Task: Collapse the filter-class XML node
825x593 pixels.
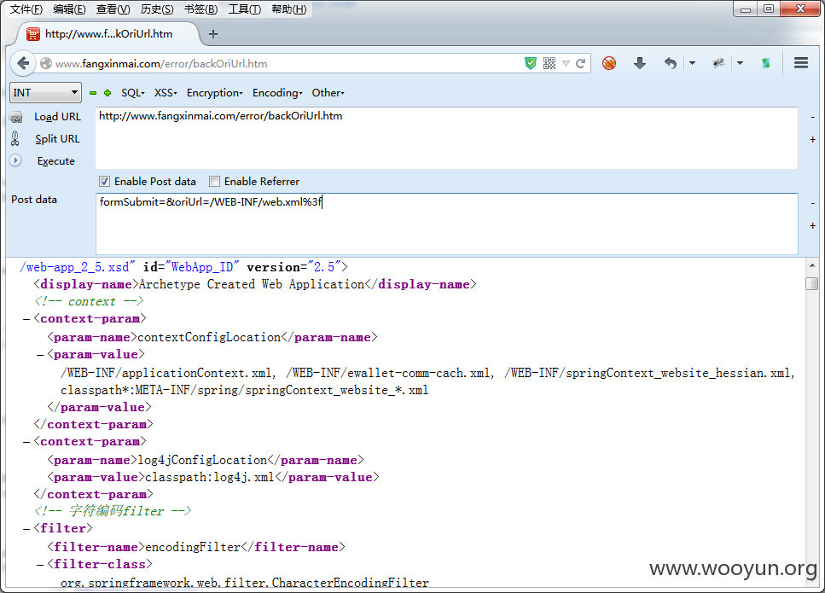Action: [x=40, y=565]
